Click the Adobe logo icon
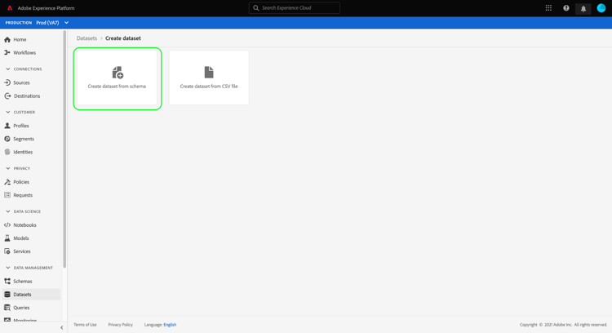This screenshot has height=333, width=612. pos(10,8)
